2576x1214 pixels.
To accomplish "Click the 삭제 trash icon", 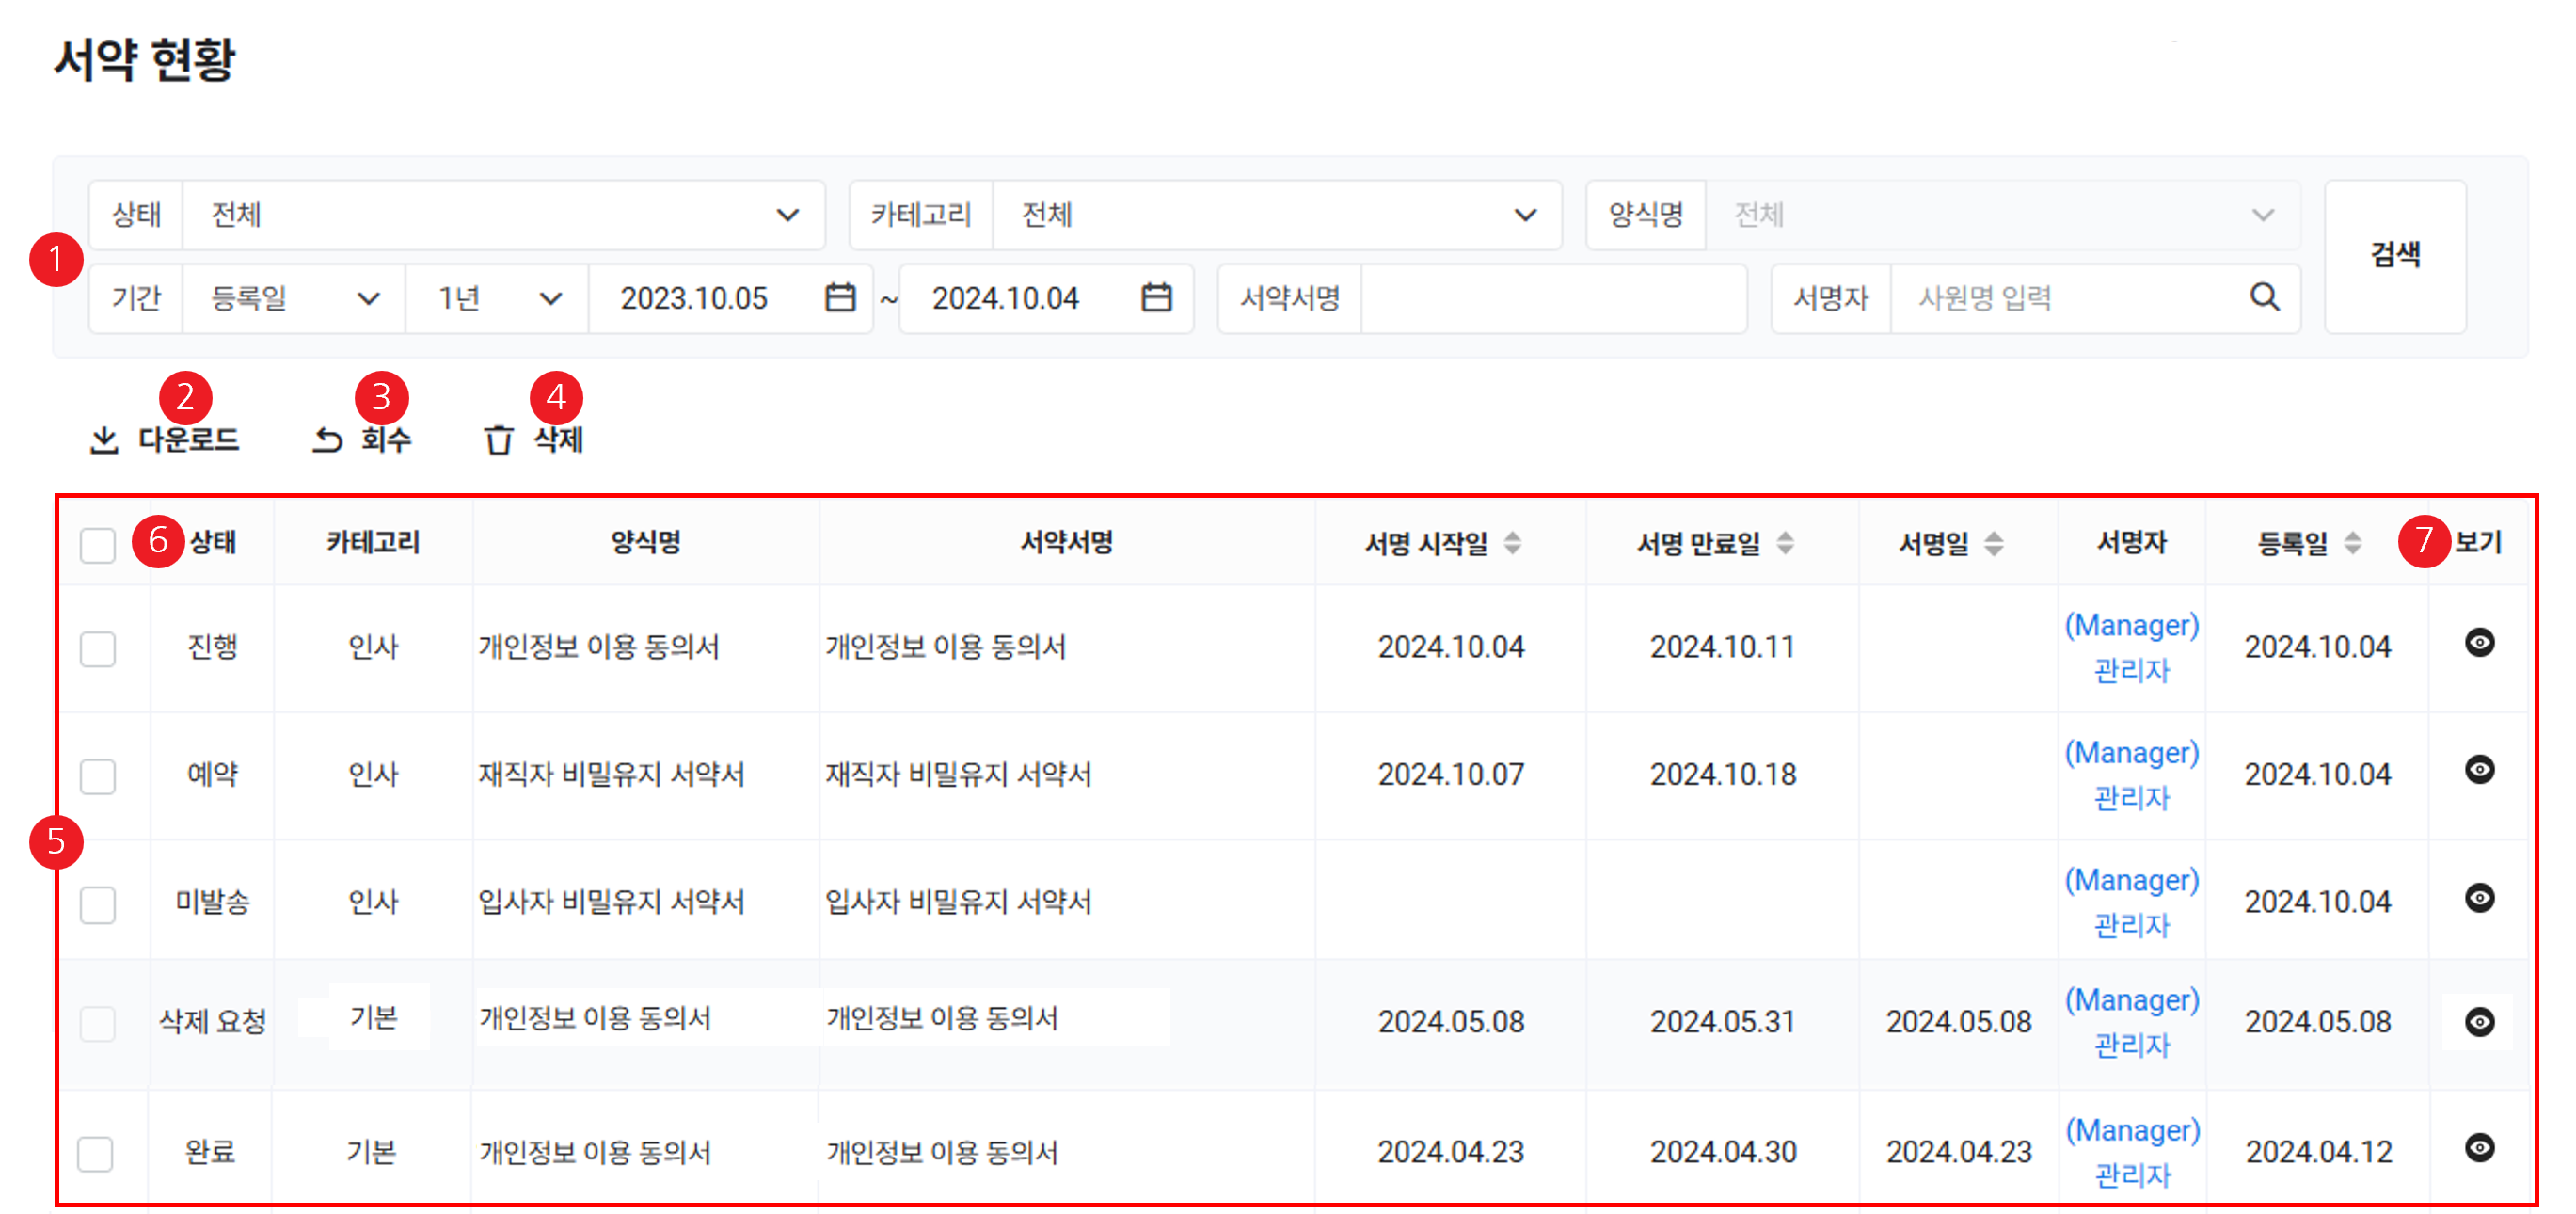I will (x=498, y=440).
